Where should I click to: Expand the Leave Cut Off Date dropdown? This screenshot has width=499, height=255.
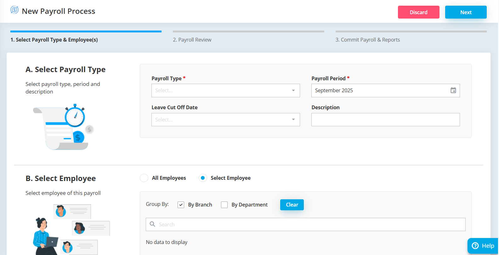[225, 120]
